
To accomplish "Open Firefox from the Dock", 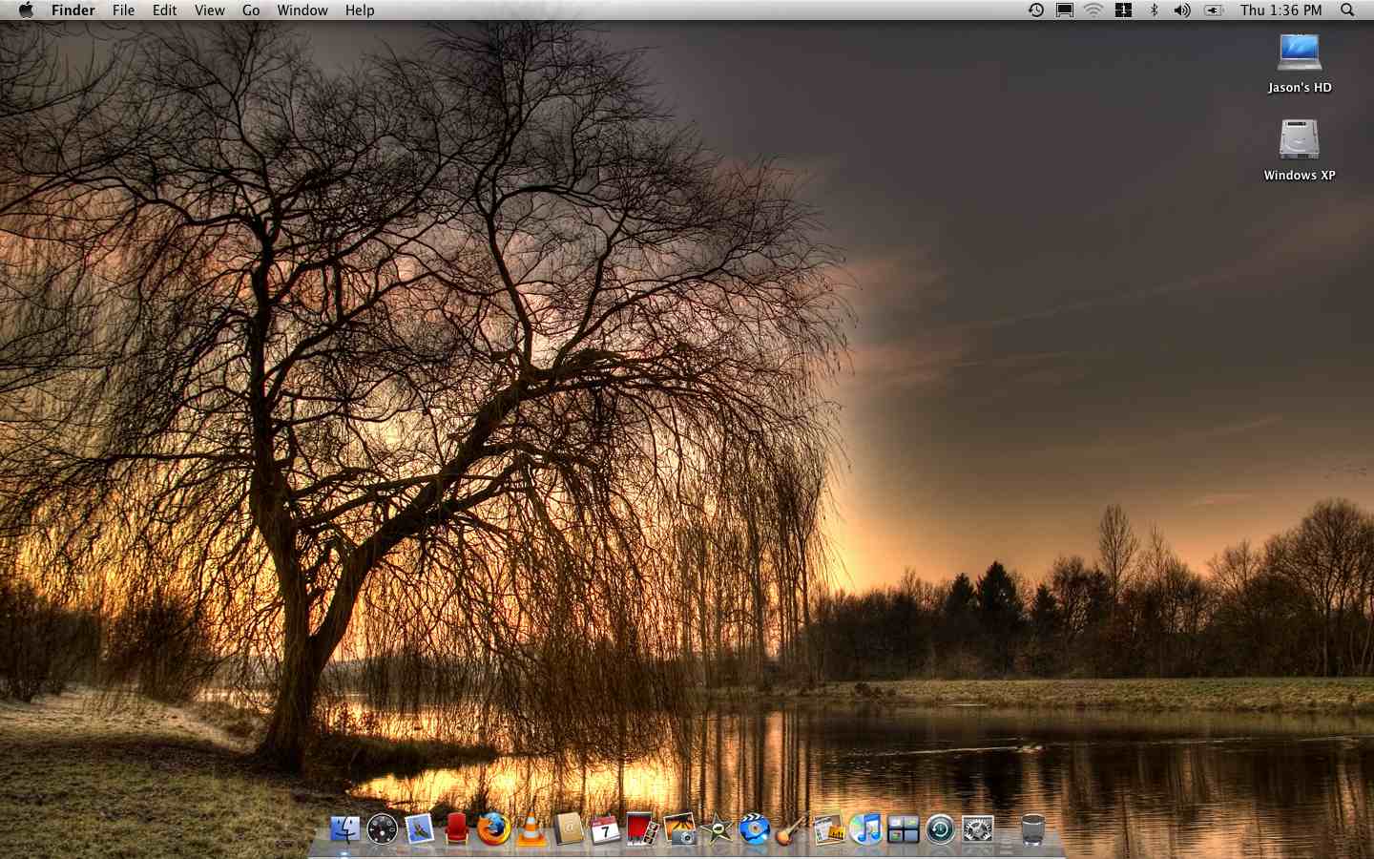I will [493, 829].
